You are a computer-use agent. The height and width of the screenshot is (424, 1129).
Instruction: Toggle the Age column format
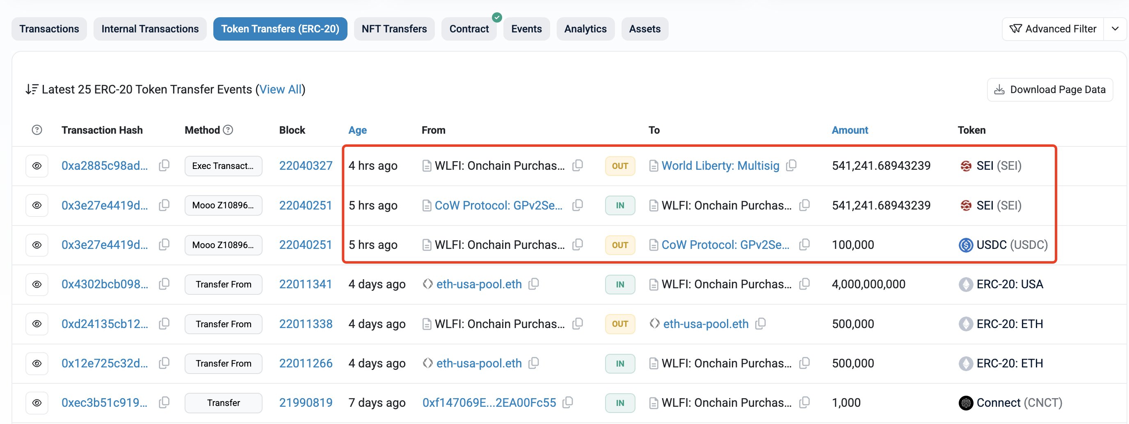(357, 130)
